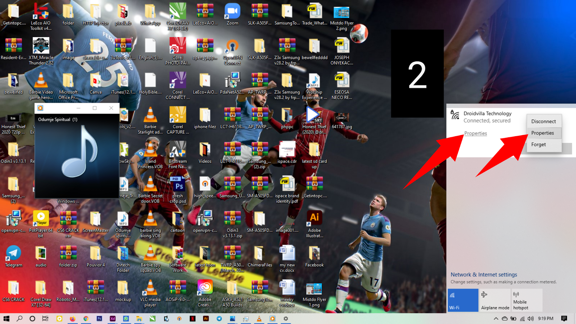Open Adobe Illustrator from the taskbar

(x=206, y=319)
